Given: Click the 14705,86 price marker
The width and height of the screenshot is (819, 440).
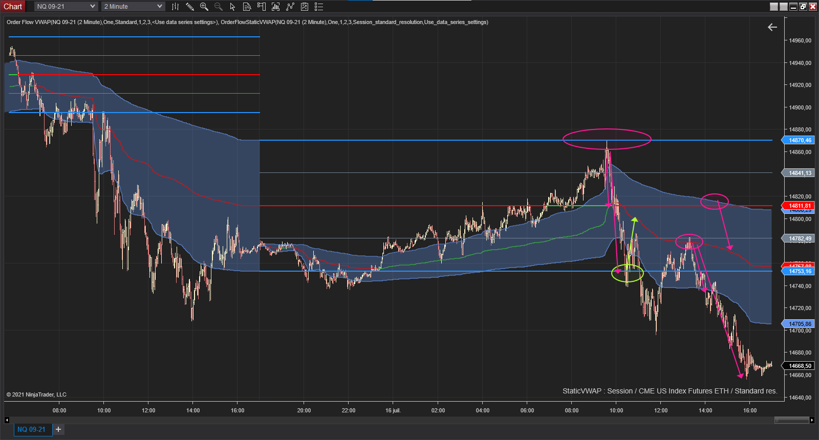Looking at the screenshot, I should [x=799, y=324].
